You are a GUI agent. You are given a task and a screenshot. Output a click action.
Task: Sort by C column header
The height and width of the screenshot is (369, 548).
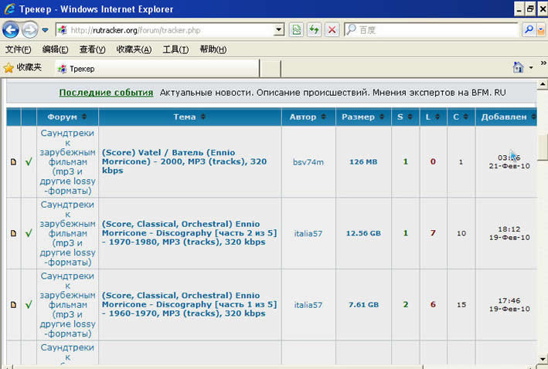(461, 117)
